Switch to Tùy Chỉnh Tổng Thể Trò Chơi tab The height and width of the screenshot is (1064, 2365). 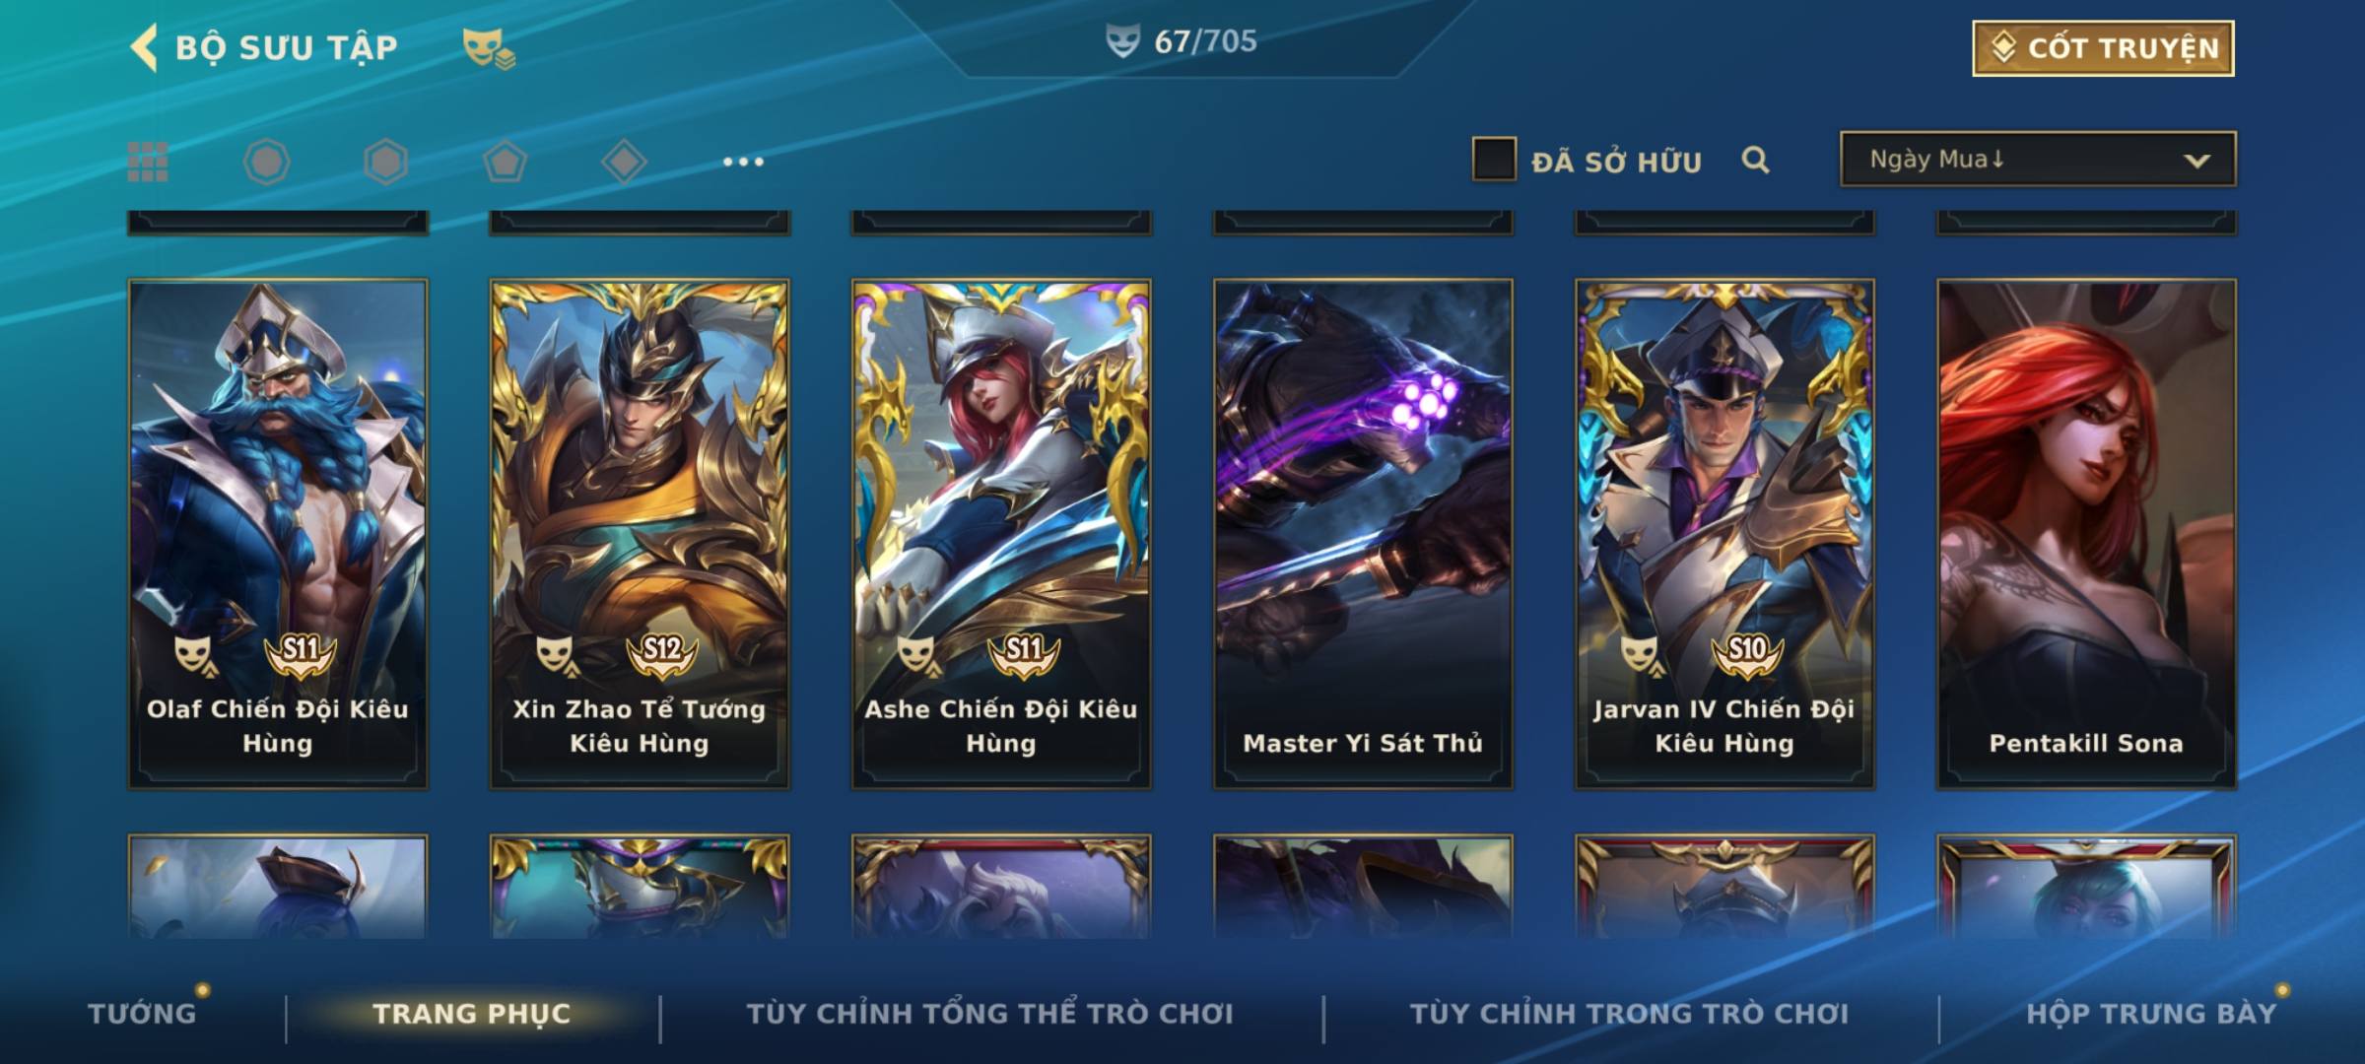990,1013
